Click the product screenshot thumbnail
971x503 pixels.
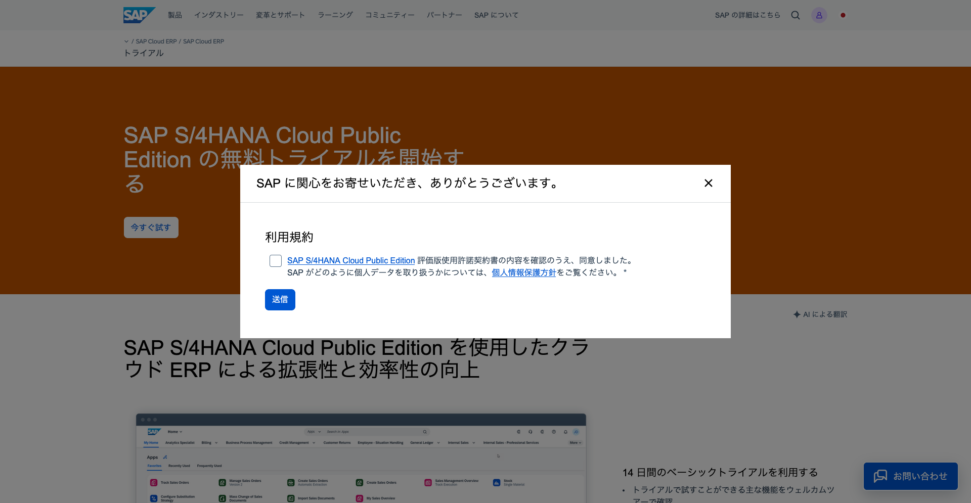tap(361, 458)
